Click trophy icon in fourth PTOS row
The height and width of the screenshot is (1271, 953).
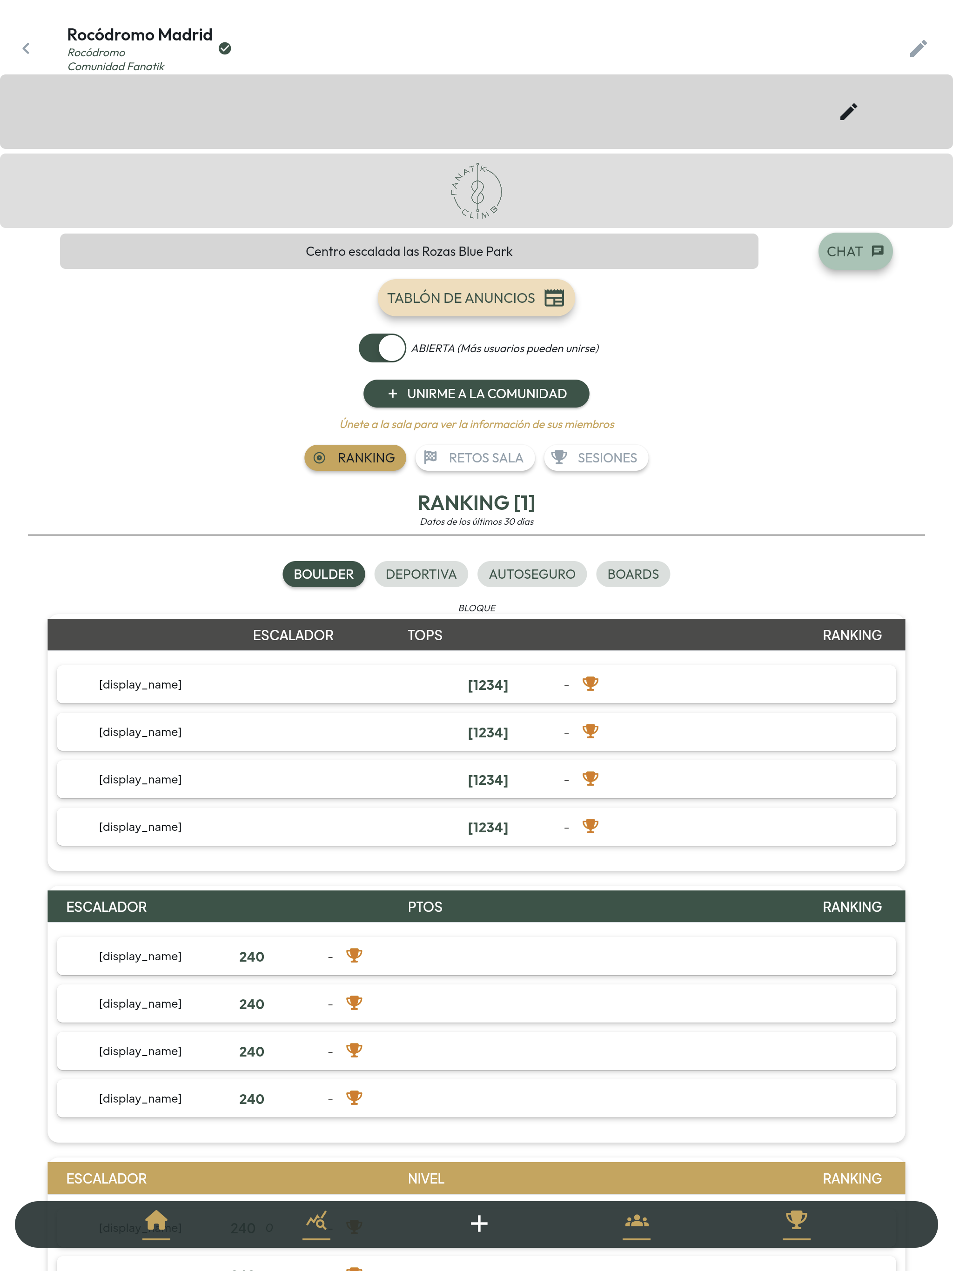pyautogui.click(x=354, y=1098)
